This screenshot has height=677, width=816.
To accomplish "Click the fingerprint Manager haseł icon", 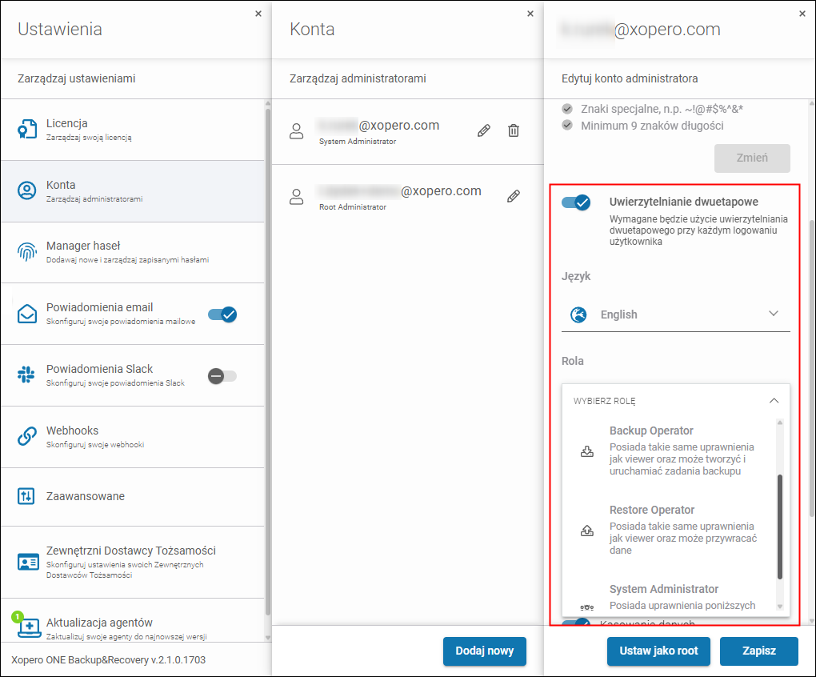I will (x=27, y=252).
